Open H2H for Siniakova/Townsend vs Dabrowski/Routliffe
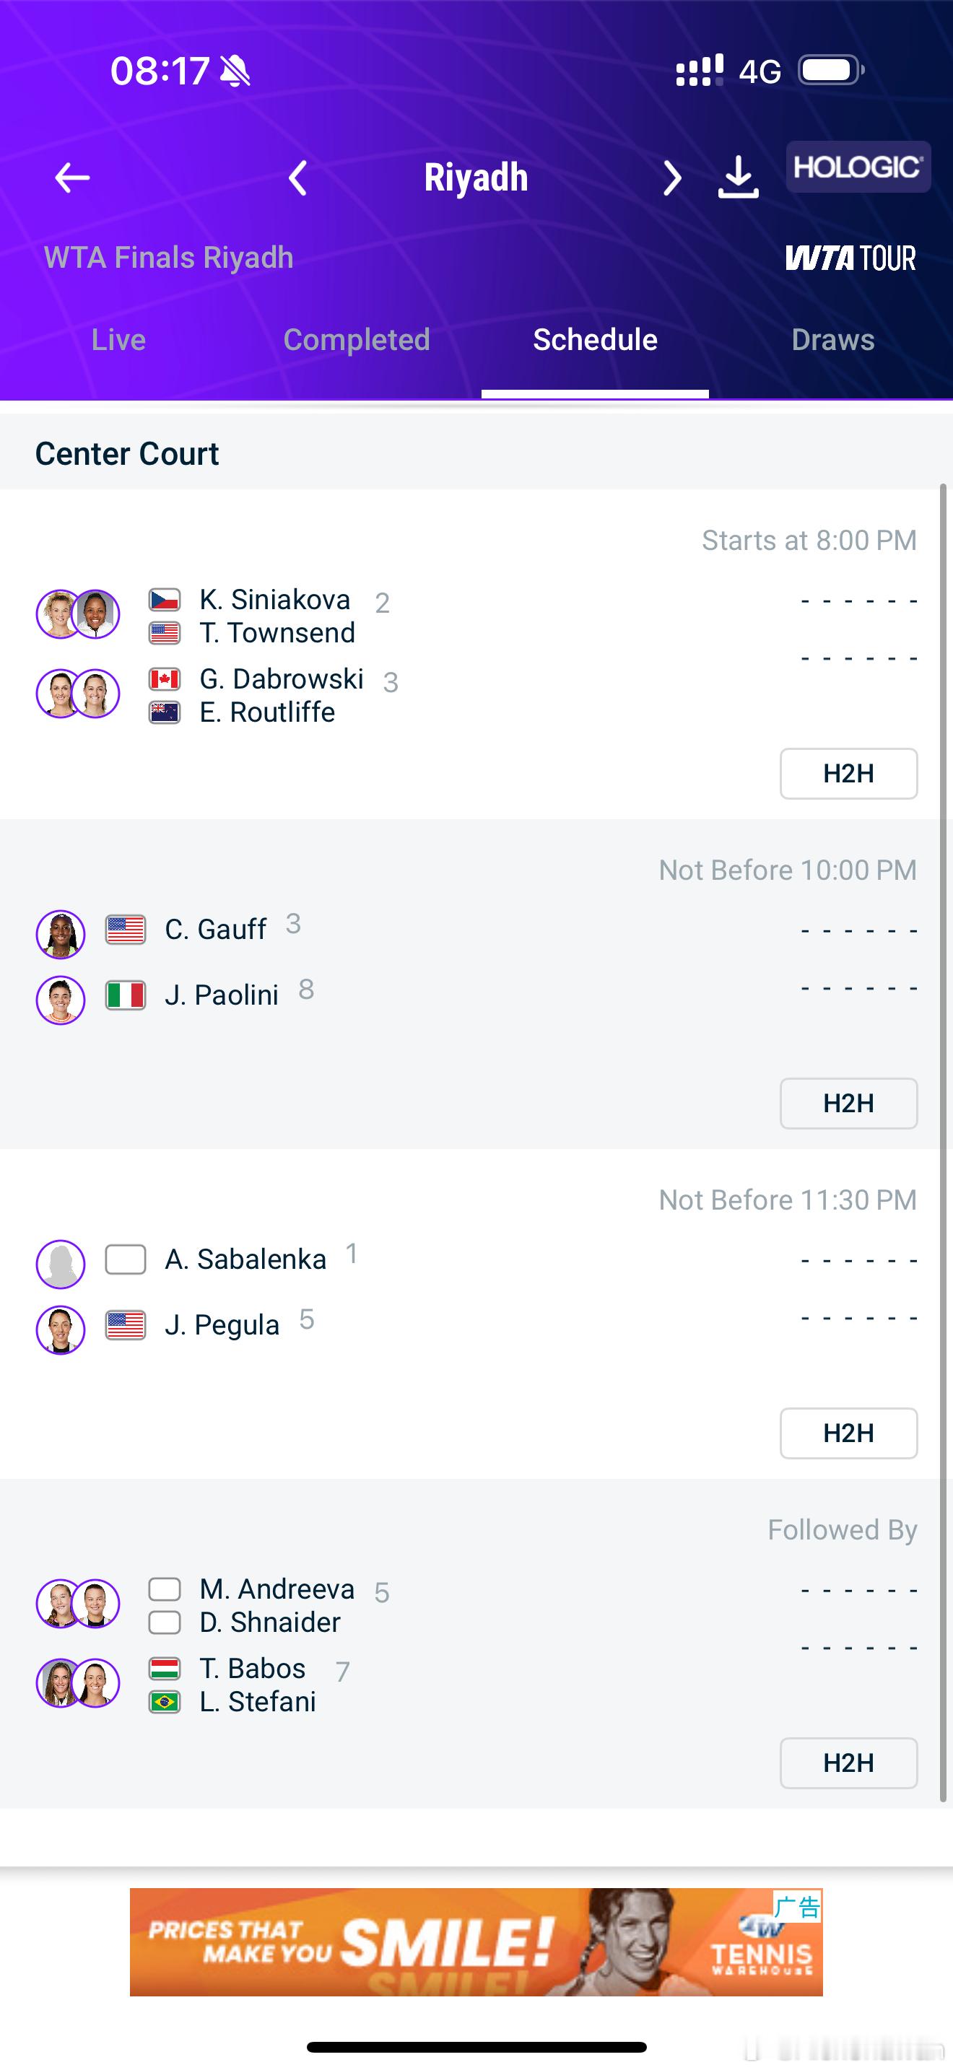Viewport: 953px width, 2070px height. 848,774
